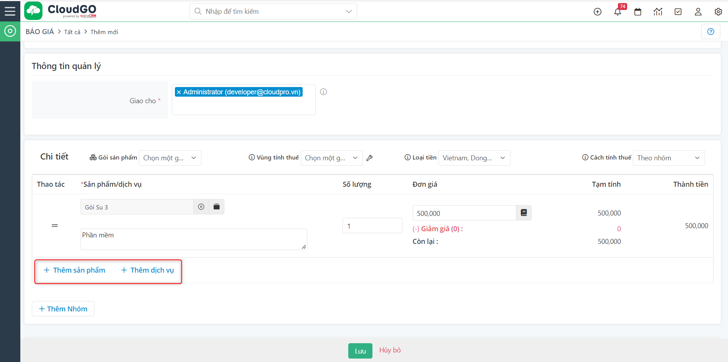
Task: Open the settings gear icon
Action: [718, 12]
